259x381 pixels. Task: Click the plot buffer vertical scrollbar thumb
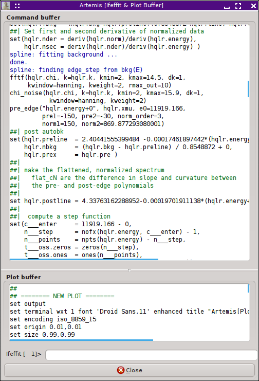pyautogui.click(x=248, y=288)
